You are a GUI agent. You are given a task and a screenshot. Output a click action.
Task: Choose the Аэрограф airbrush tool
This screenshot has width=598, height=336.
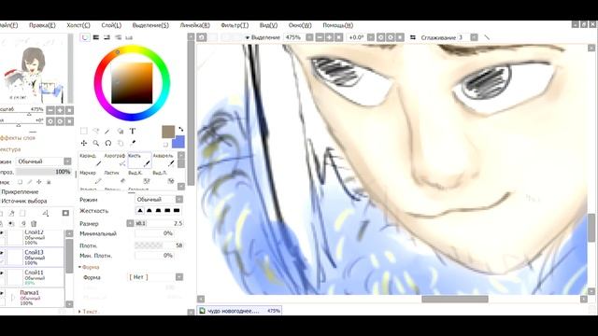pyautogui.click(x=115, y=161)
